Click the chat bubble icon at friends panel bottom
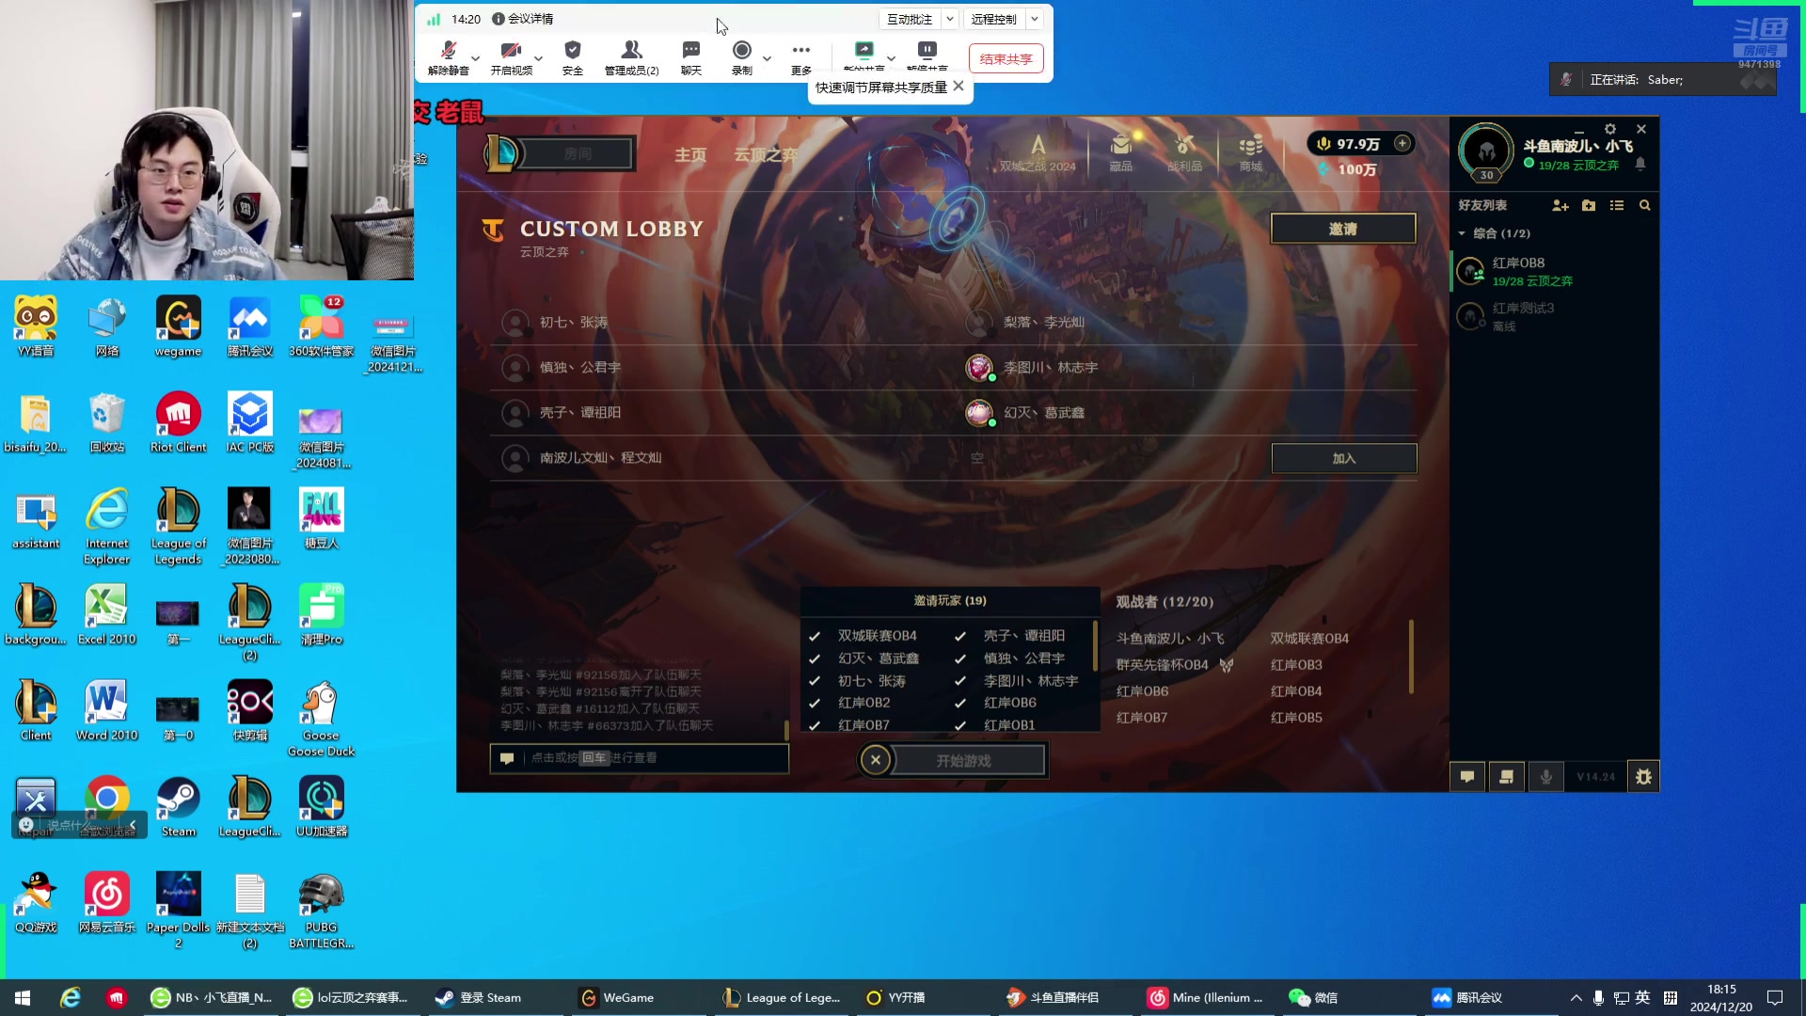Viewport: 1806px width, 1016px height. [x=1467, y=777]
